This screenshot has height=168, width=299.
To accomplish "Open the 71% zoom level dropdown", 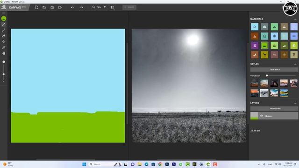I will point(105,7).
